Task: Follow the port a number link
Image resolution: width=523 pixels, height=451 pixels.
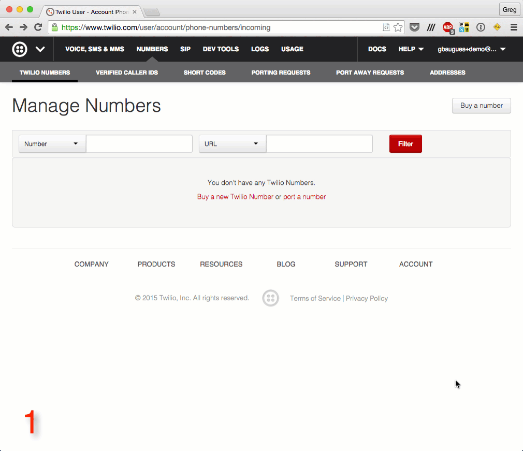Action: [304, 197]
